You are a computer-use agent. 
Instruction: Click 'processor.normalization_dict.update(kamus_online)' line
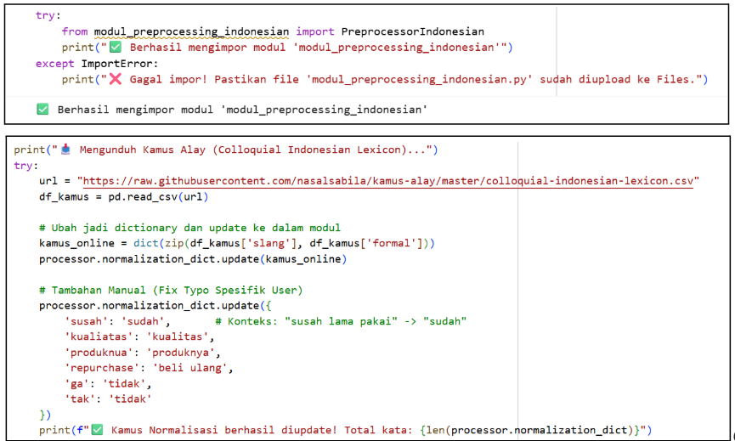click(193, 259)
